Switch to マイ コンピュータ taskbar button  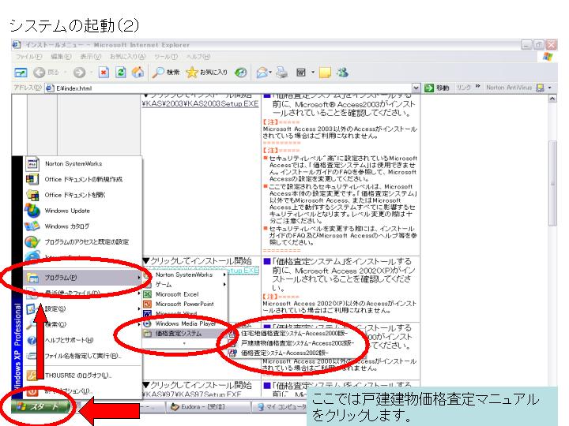[x=281, y=407]
